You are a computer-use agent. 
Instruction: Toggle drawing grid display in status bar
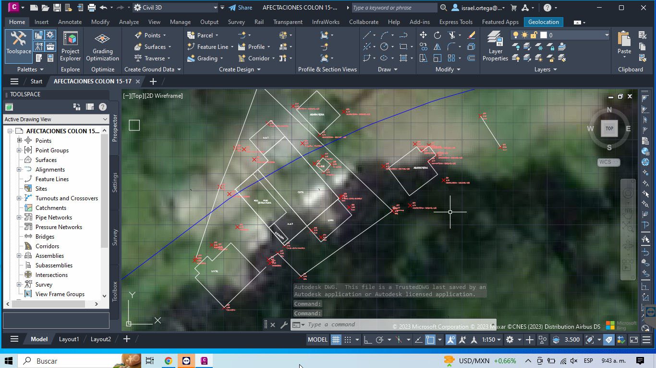pos(336,340)
